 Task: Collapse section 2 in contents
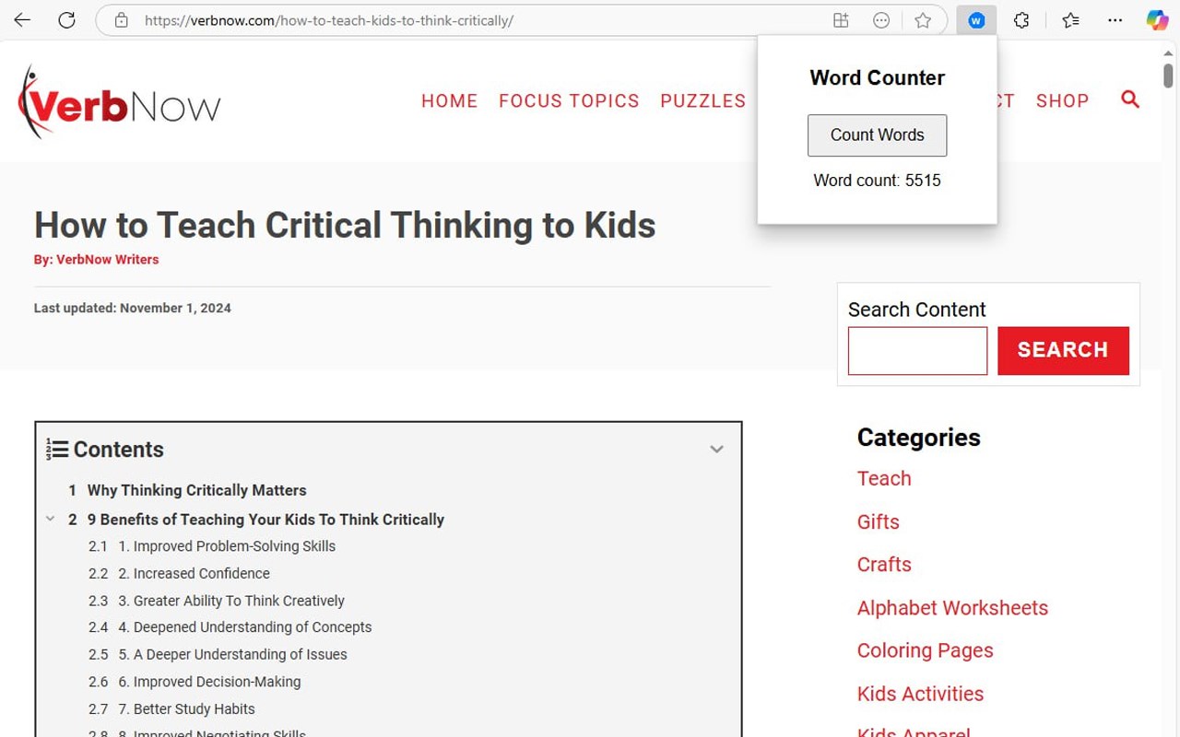pos(51,519)
